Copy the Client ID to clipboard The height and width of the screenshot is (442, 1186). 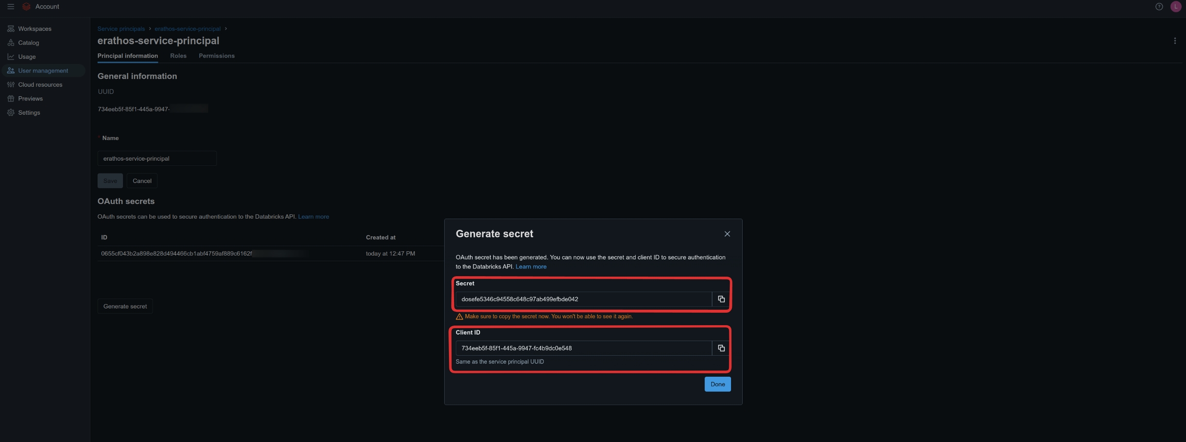click(721, 348)
